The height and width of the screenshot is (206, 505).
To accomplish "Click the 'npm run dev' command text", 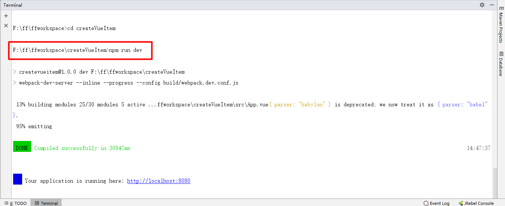I will coord(126,50).
